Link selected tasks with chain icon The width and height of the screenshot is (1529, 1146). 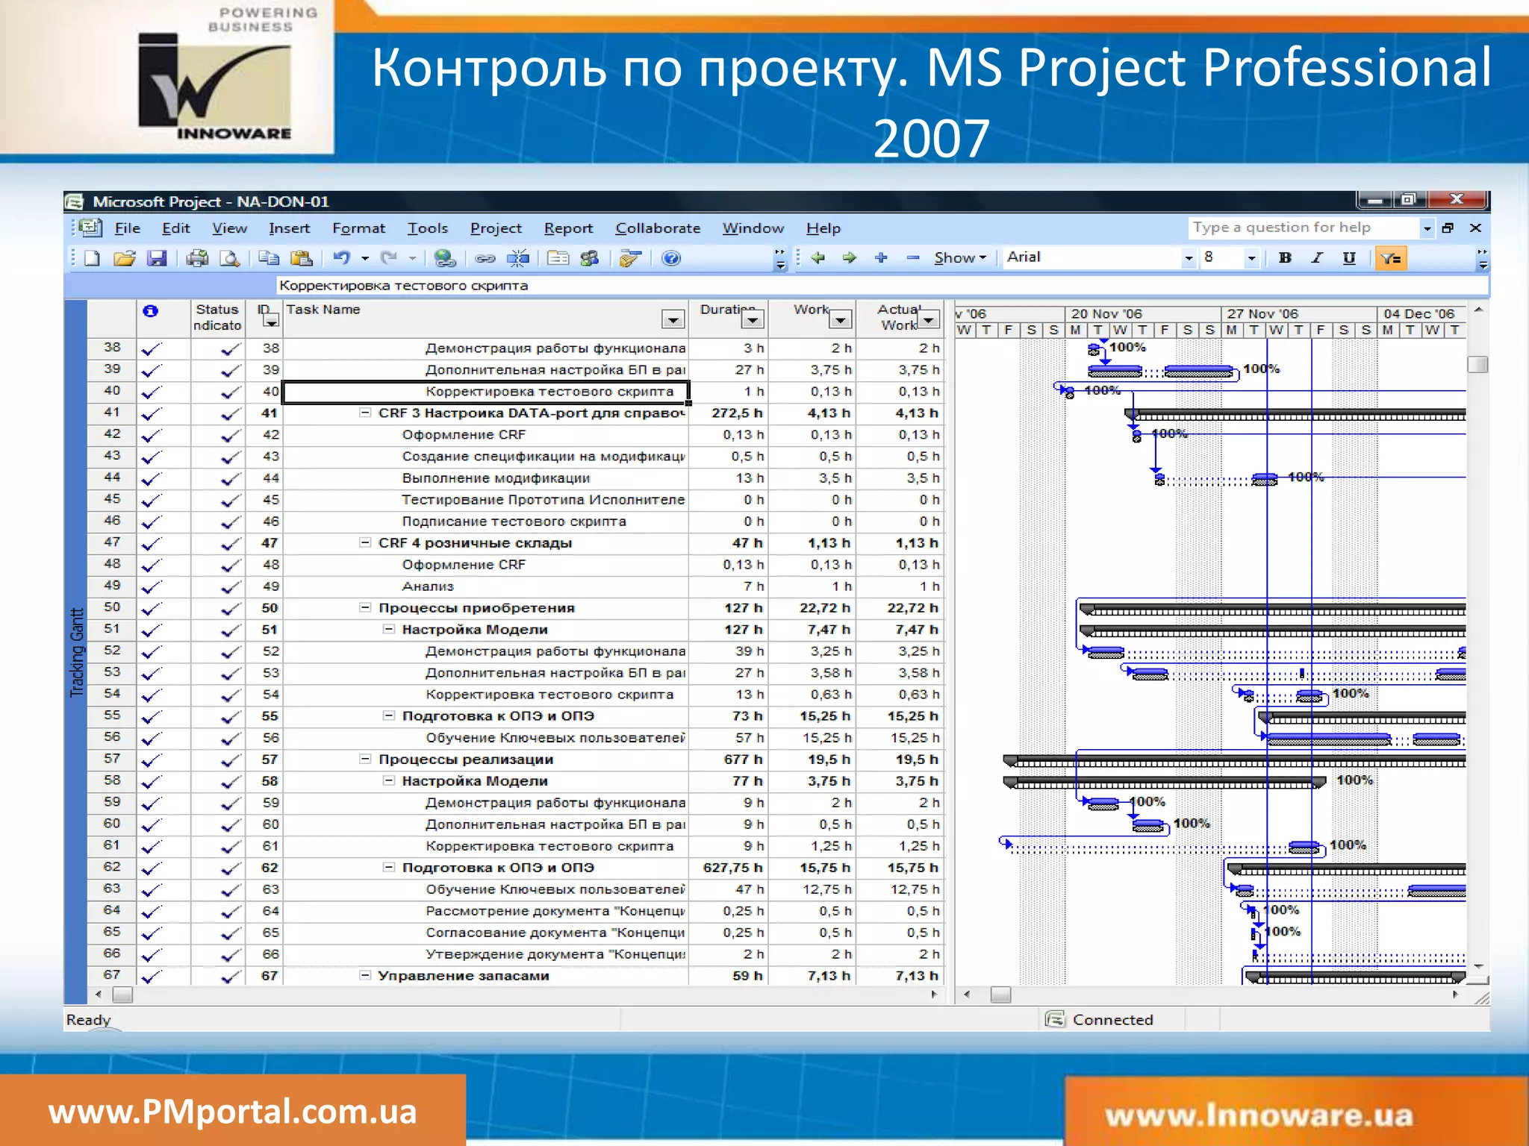485,258
